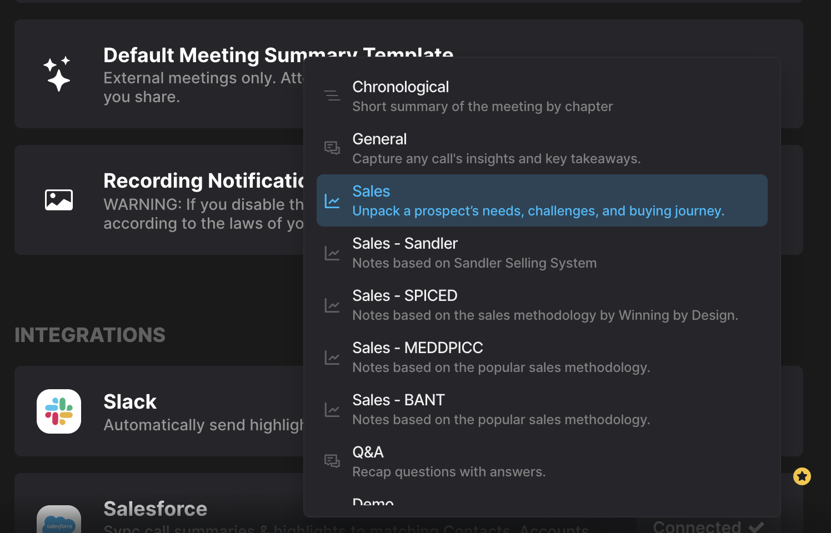Open the Salesforce integration card
This screenshot has width=831, height=533.
[x=409, y=503]
